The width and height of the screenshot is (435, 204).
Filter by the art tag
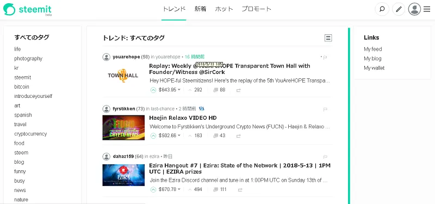(x=17, y=106)
